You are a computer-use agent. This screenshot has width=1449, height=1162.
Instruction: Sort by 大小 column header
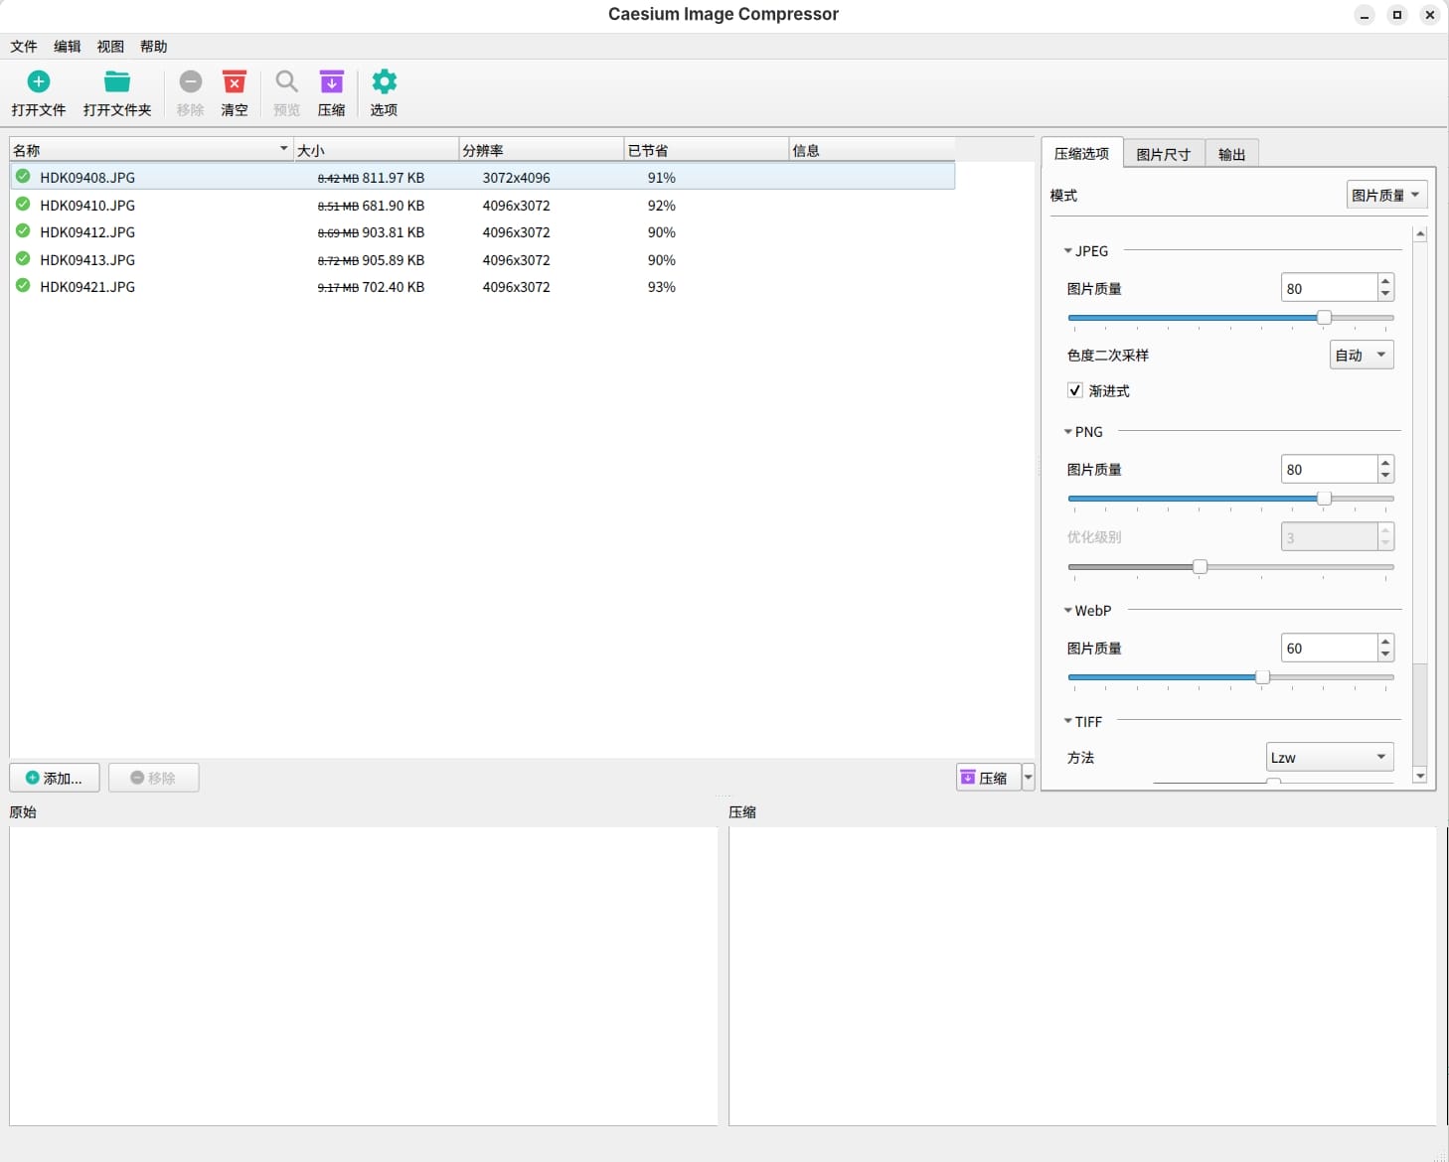click(377, 150)
